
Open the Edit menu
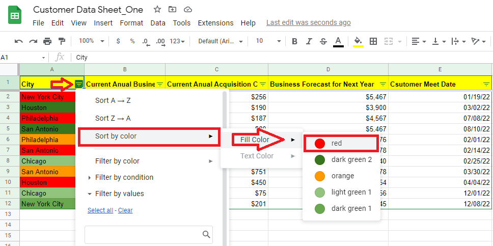click(x=58, y=23)
